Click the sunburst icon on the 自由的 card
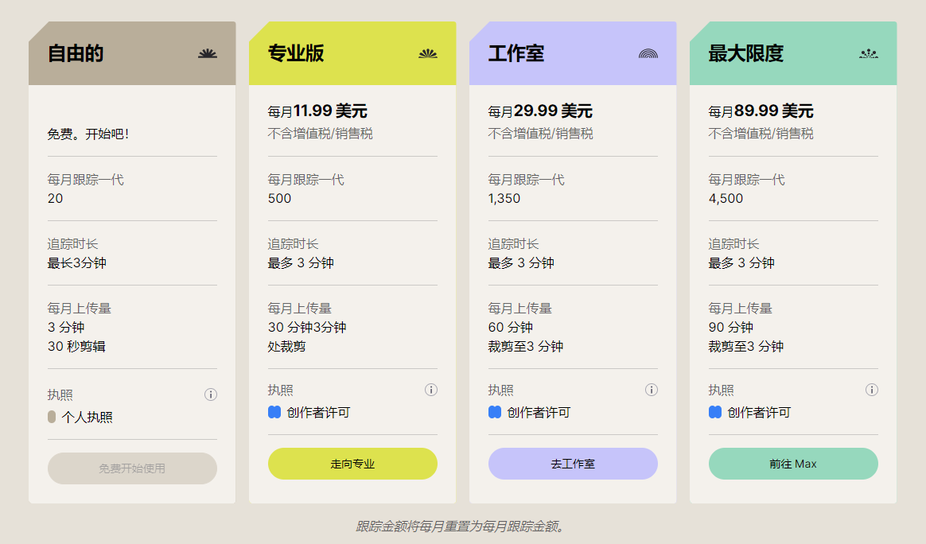926x544 pixels. point(208,53)
